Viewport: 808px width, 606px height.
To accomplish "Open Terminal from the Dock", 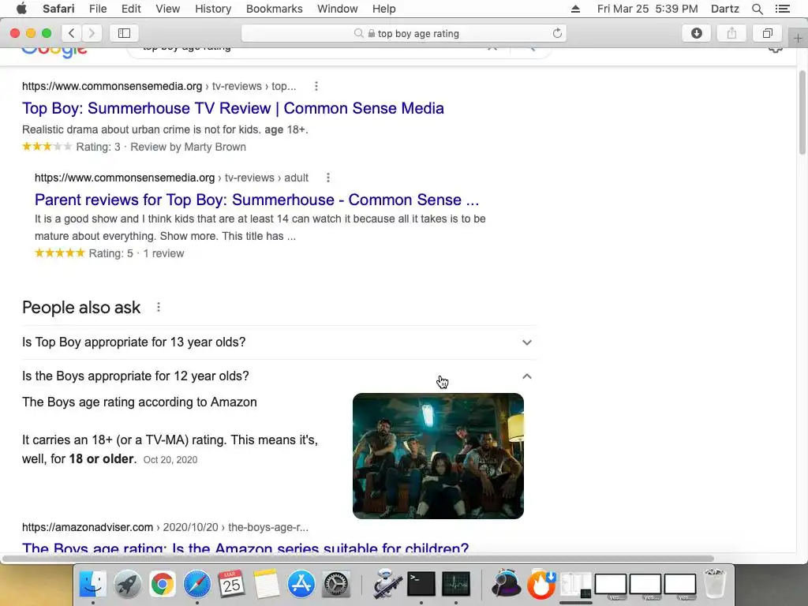I will point(421,585).
